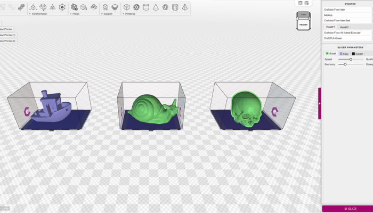Switch to the Head#1 tab

coord(330,27)
